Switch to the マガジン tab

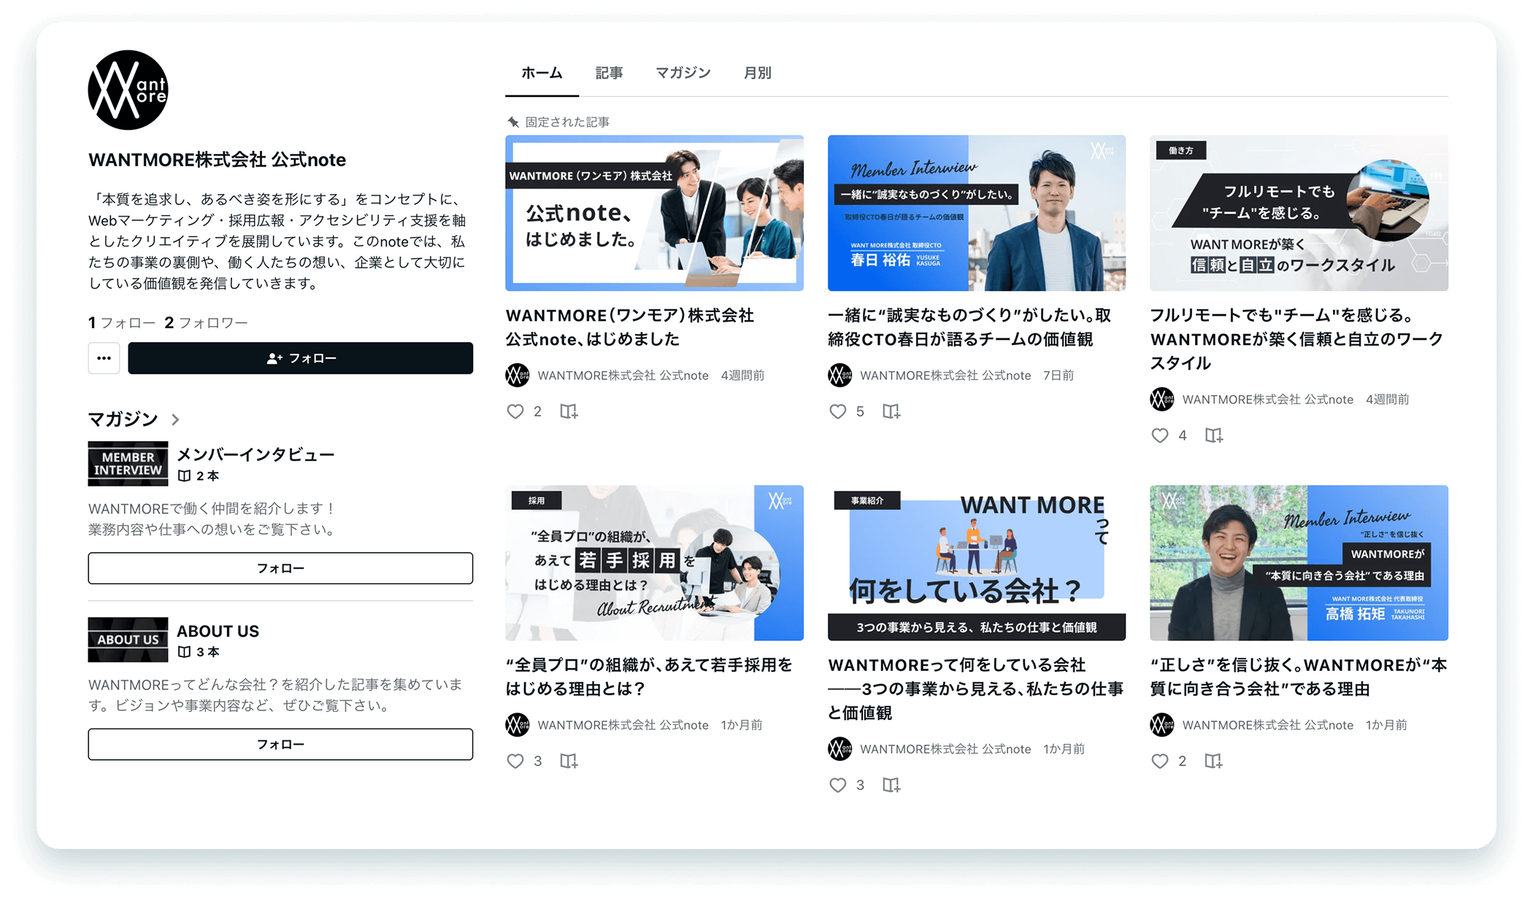pyautogui.click(x=683, y=73)
